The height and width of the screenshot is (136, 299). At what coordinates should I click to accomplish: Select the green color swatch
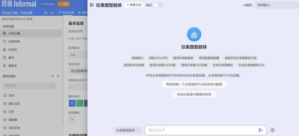pyautogui.click(x=80, y=103)
